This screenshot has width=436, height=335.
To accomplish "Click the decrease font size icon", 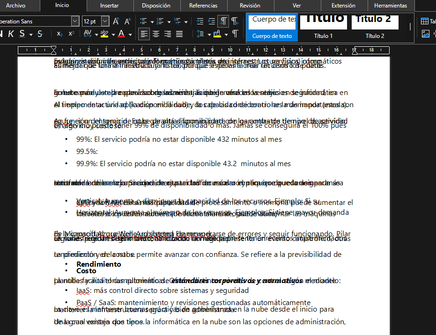I will pos(127,22).
